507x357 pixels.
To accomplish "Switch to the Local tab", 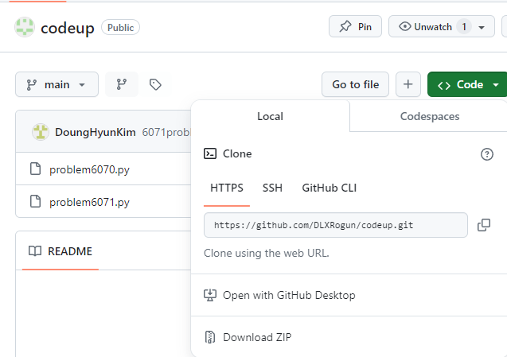I will coord(271,116).
